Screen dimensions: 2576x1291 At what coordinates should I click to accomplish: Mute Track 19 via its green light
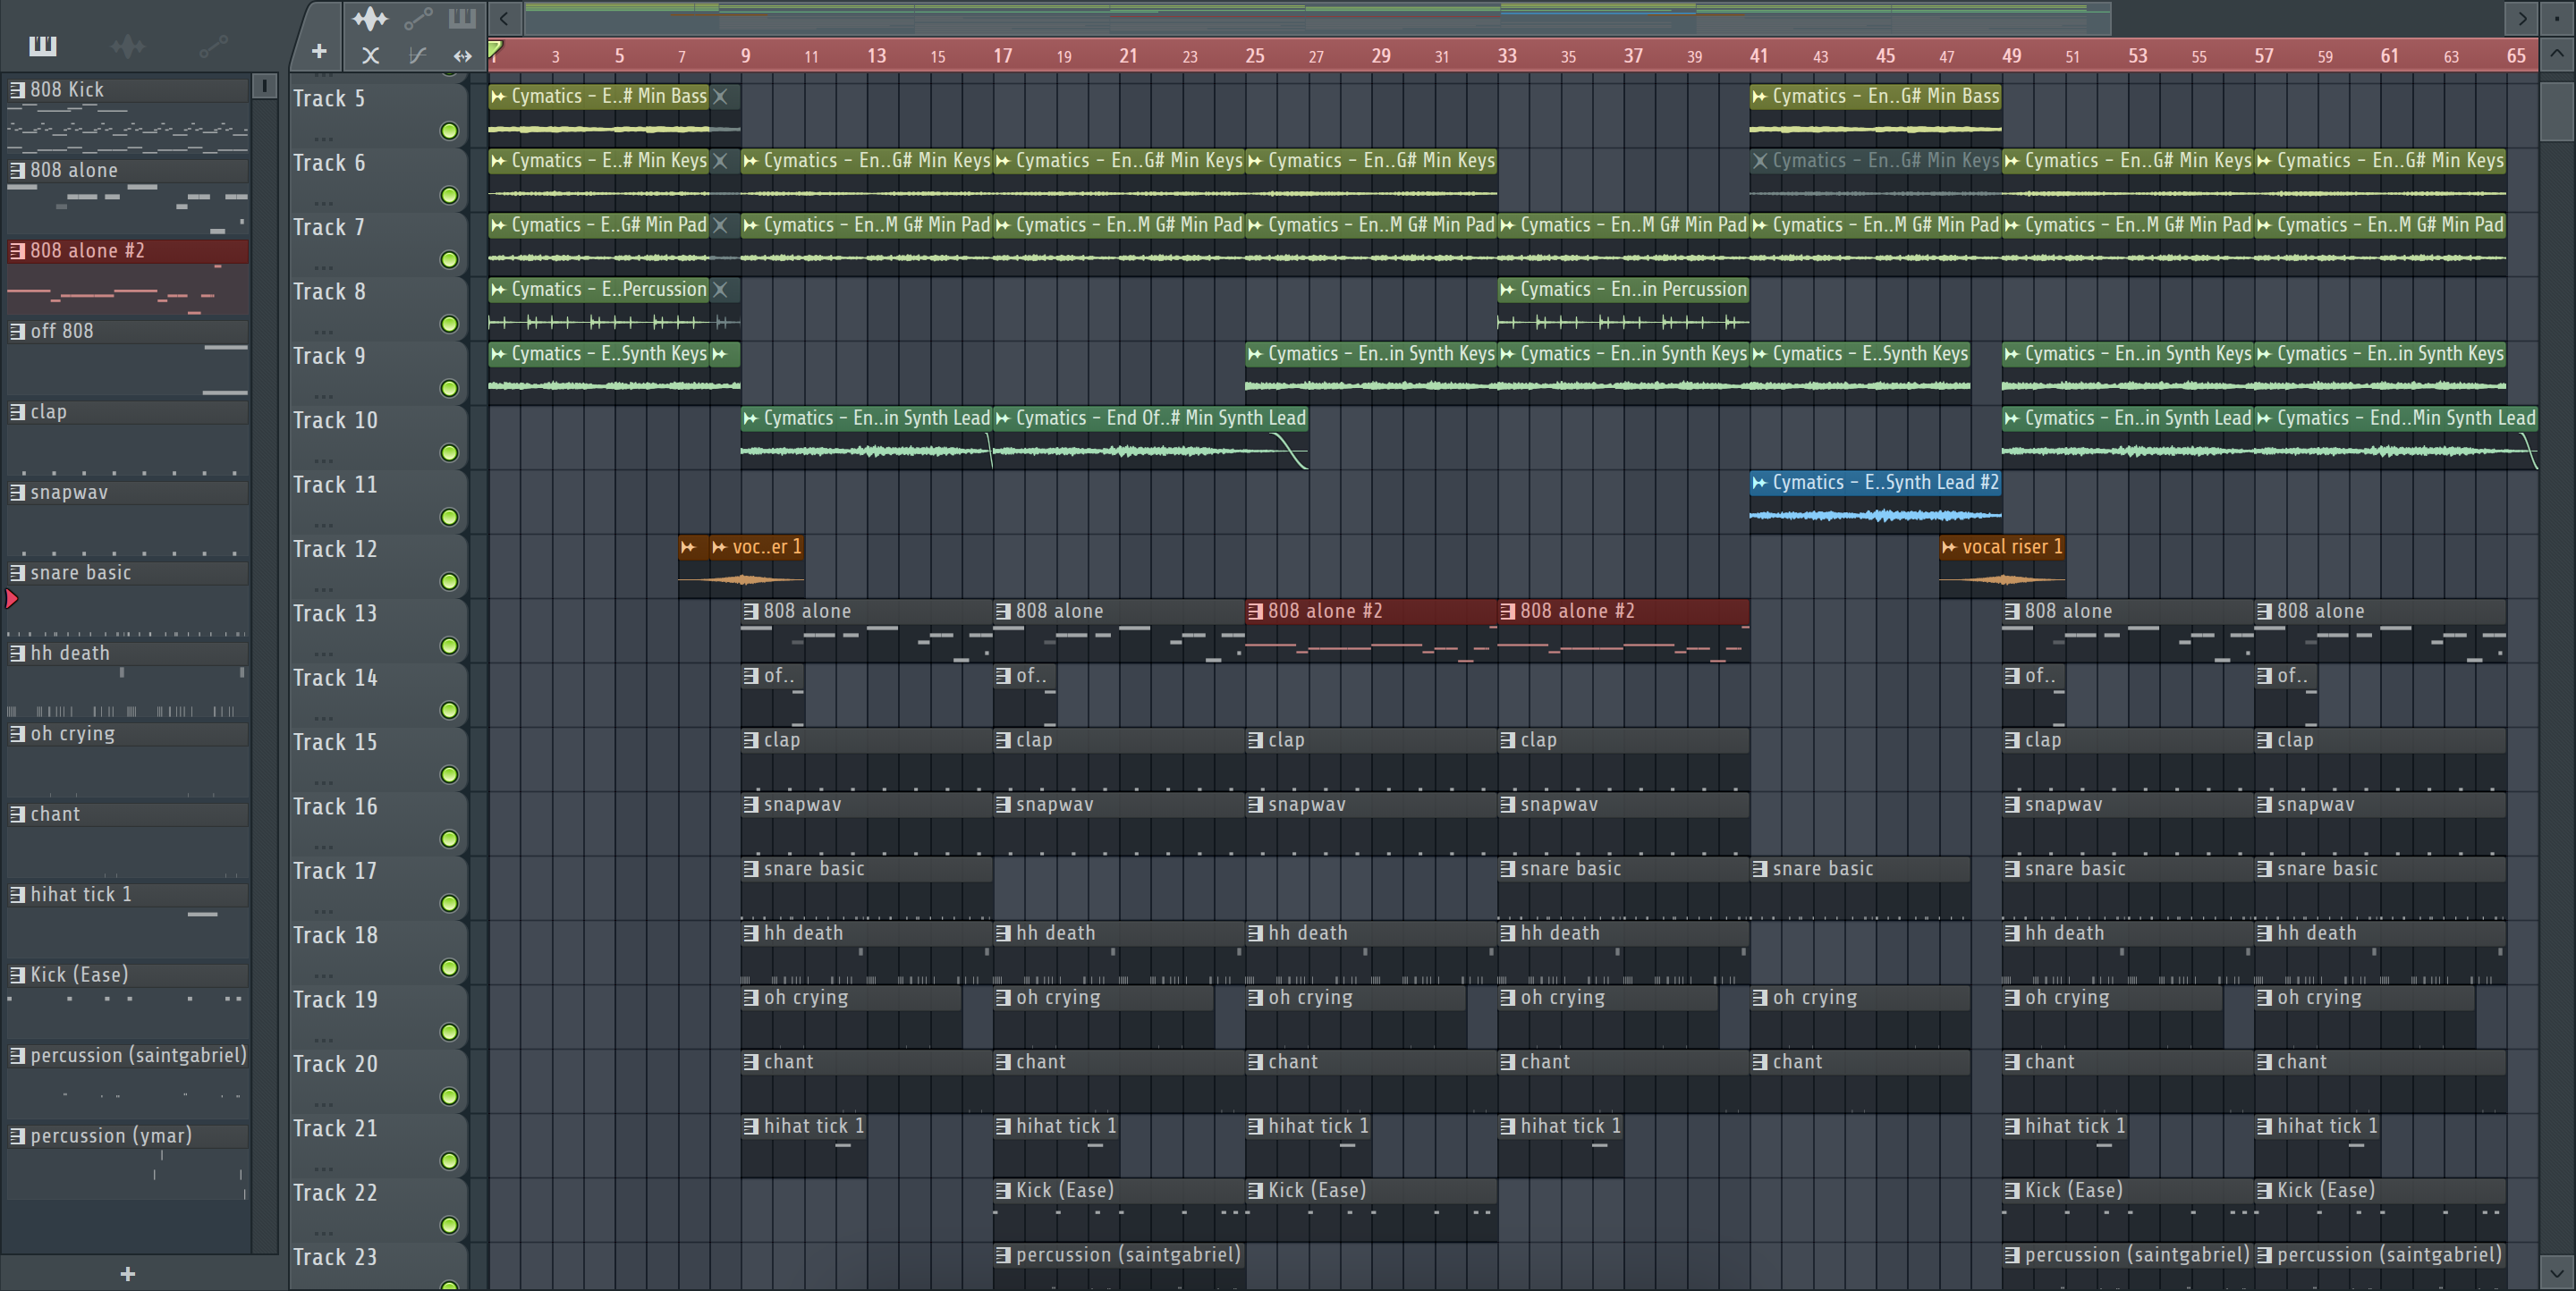[x=450, y=1033]
